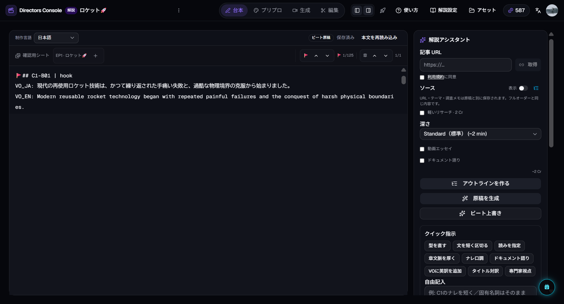The image size is (564, 304).
Task: Open the user avatar menu
Action: [552, 10]
